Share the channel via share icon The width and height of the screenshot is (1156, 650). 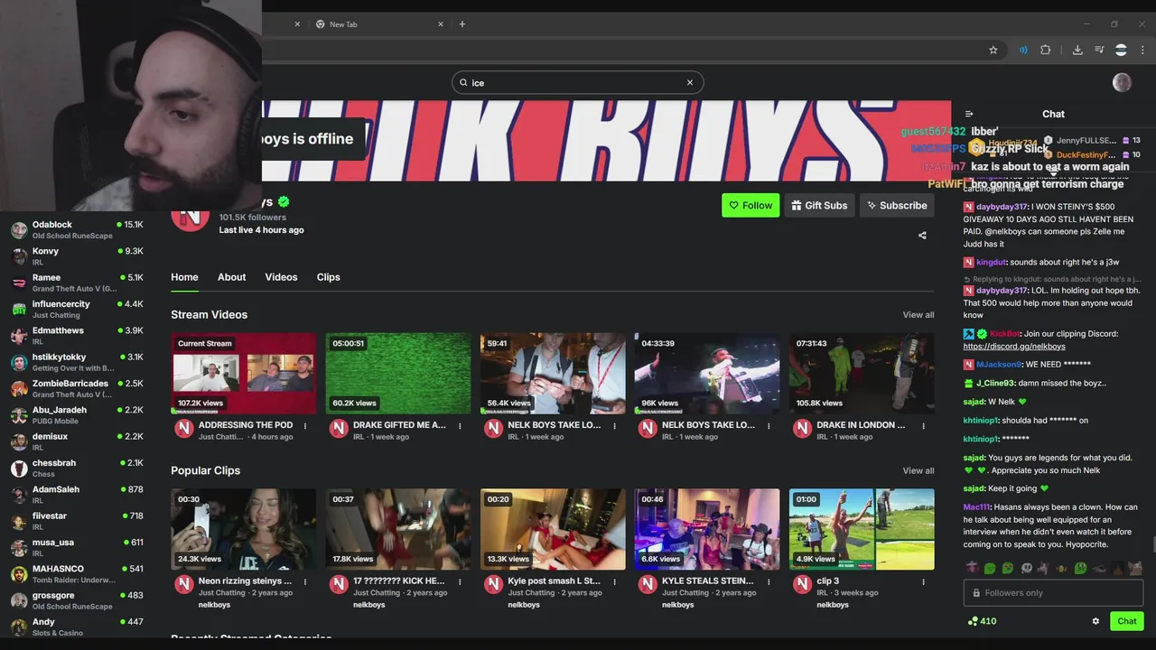922,236
